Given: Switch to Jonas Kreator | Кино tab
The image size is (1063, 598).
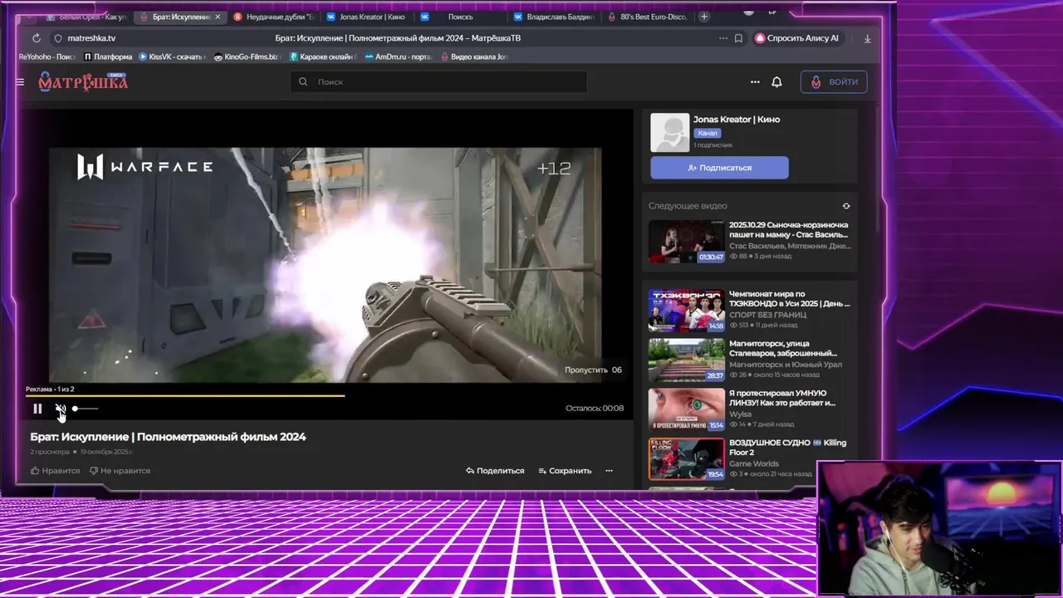Looking at the screenshot, I should click(366, 17).
